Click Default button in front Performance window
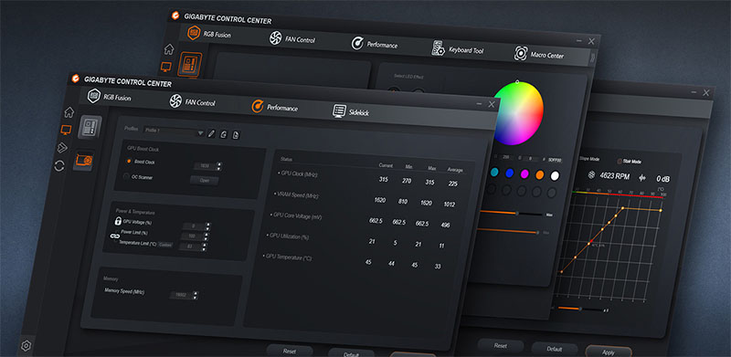The image size is (731, 357). 351,353
